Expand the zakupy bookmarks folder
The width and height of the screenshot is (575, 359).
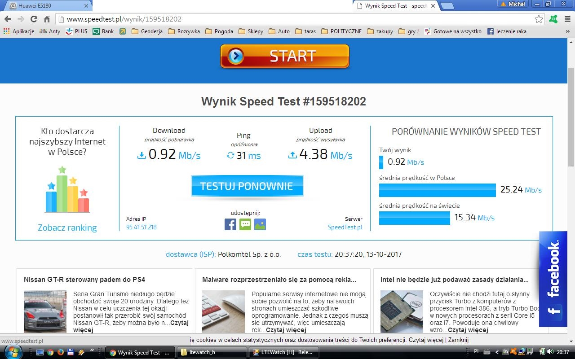coord(380,31)
